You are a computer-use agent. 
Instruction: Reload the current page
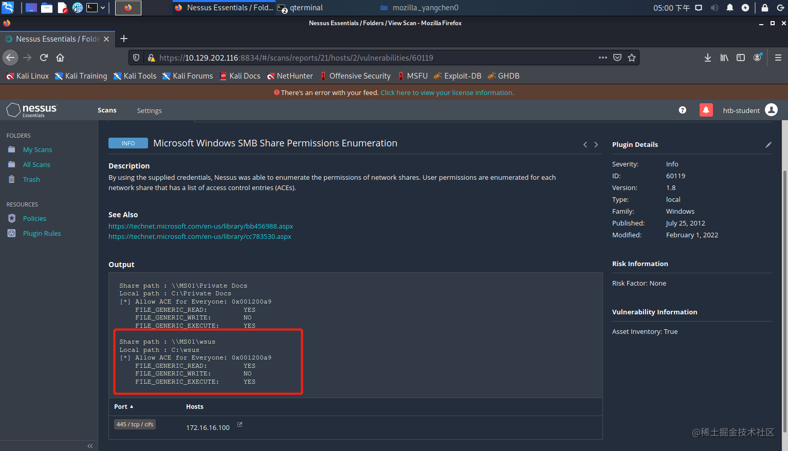(44, 58)
